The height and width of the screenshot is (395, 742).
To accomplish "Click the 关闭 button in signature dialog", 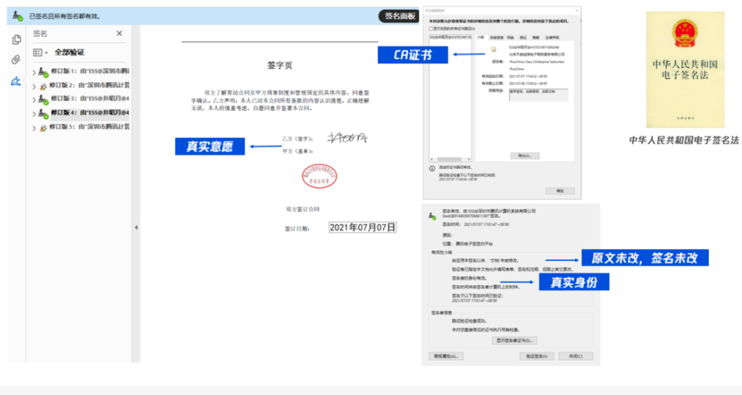I will click(576, 356).
